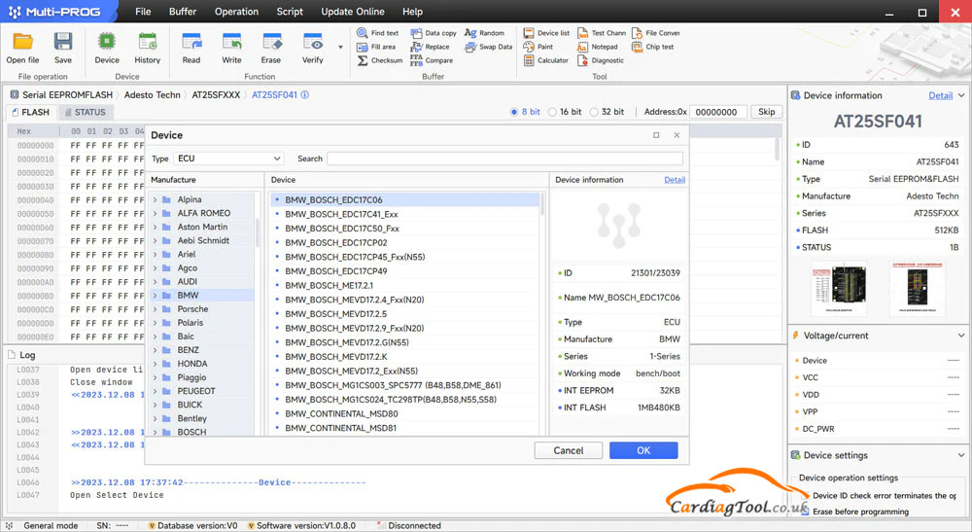Expand the Porsche manufacturer folder
The width and height of the screenshot is (972, 532).
pyautogui.click(x=155, y=308)
